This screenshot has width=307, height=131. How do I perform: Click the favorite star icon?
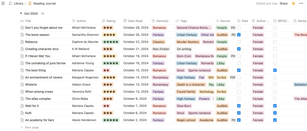tap(293, 3)
